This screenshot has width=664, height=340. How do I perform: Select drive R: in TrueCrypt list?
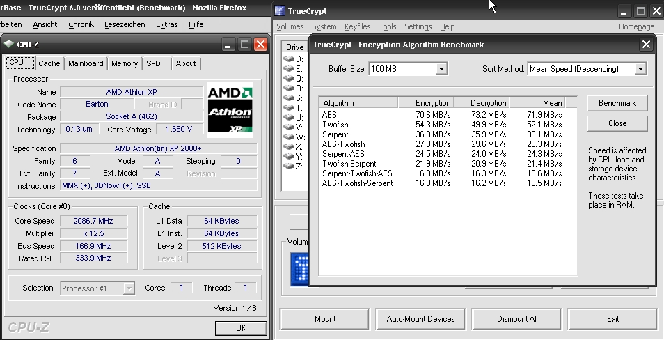click(294, 88)
